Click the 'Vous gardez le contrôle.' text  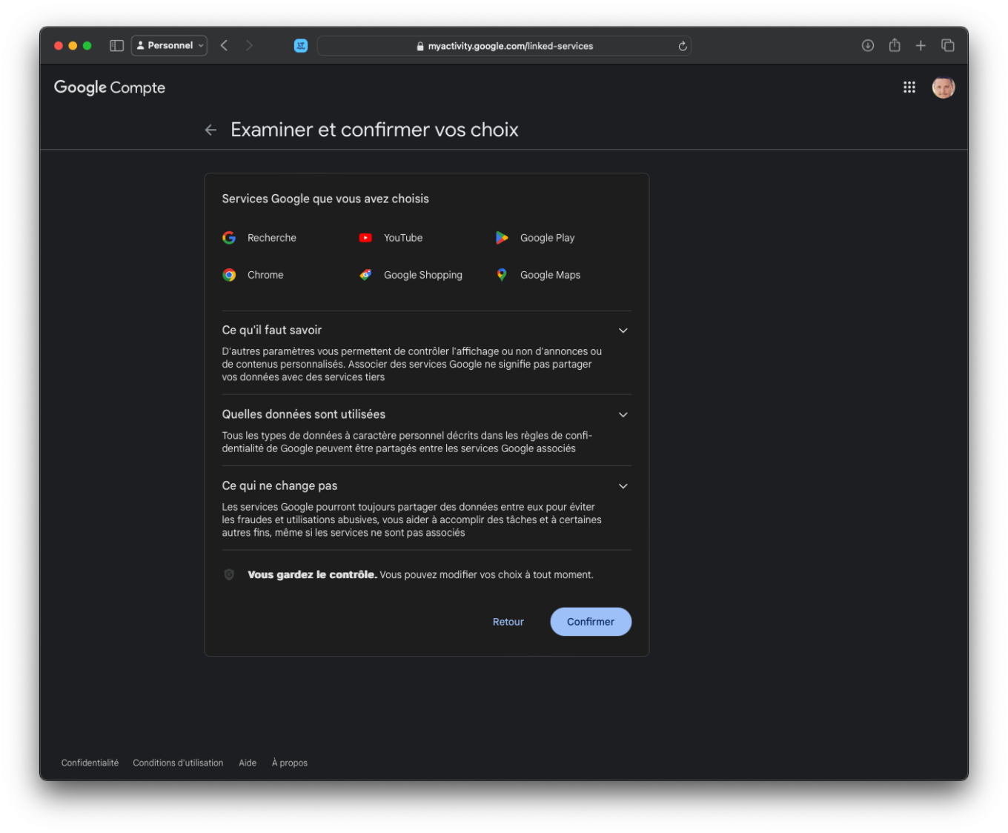tap(312, 574)
